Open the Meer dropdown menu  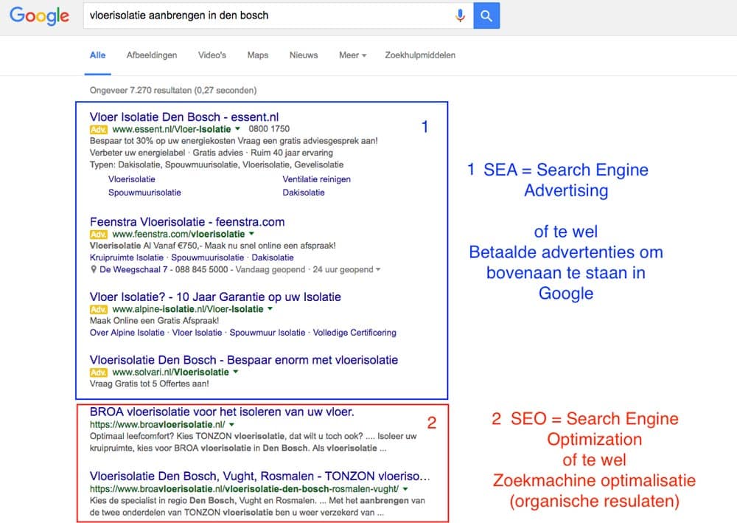click(352, 55)
